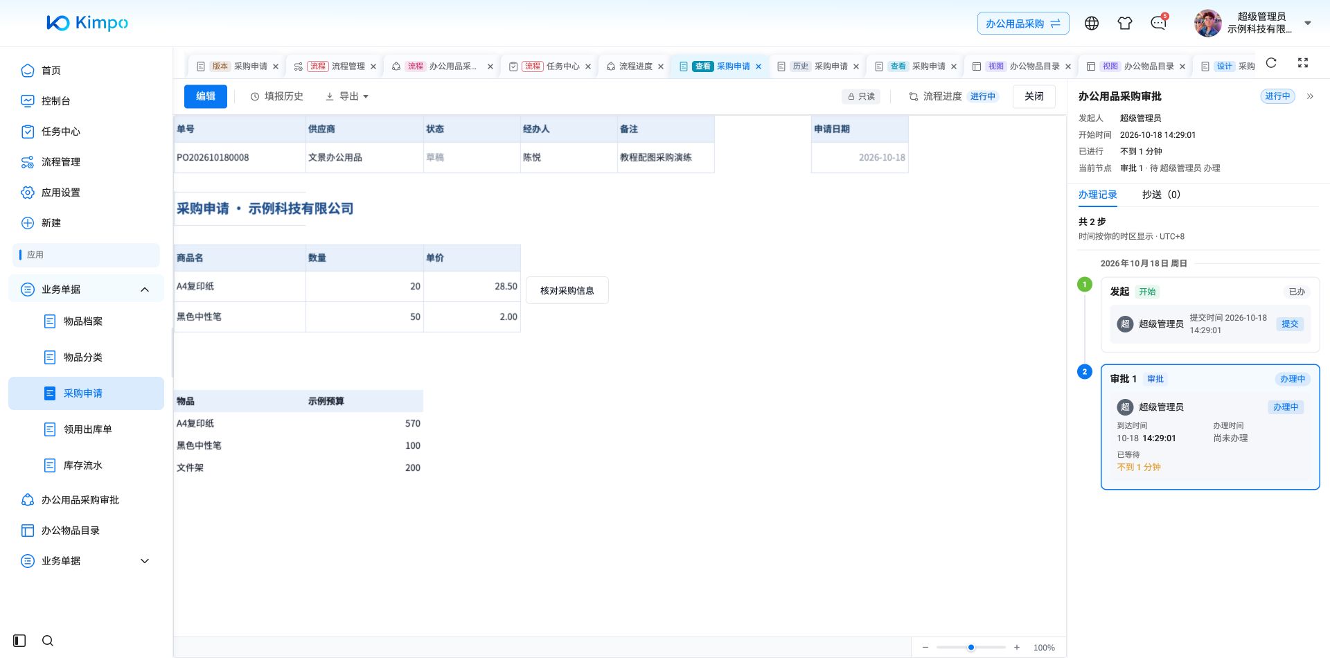1330x658 pixels.
Task: Open the theme shirt icon
Action: click(1125, 23)
